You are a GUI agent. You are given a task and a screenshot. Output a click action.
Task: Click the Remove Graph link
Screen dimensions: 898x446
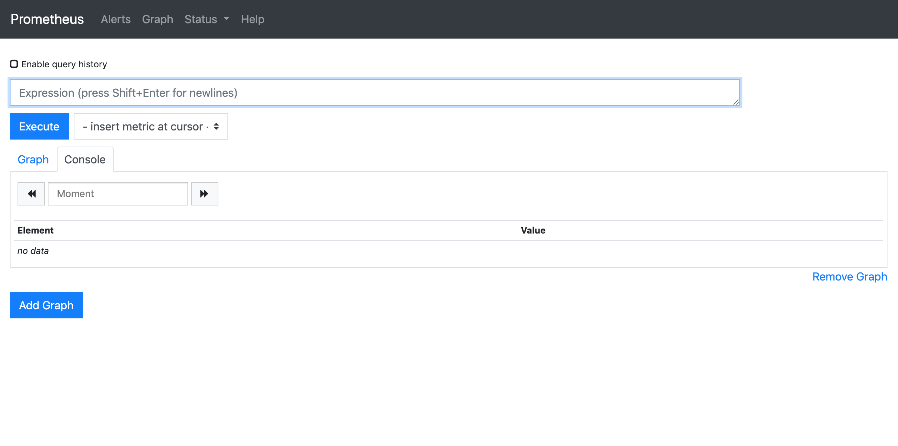tap(850, 277)
